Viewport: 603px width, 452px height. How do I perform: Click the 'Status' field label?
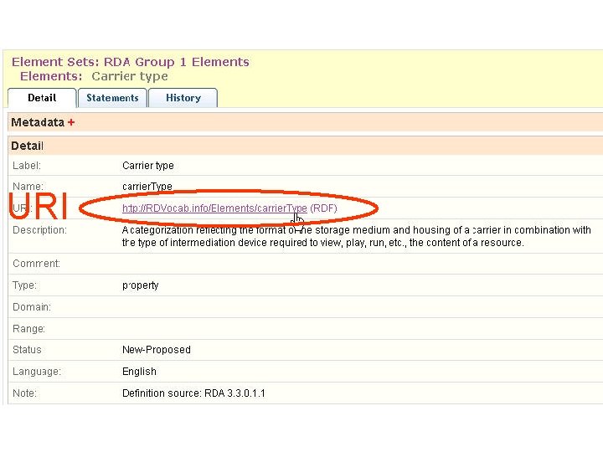click(x=27, y=350)
